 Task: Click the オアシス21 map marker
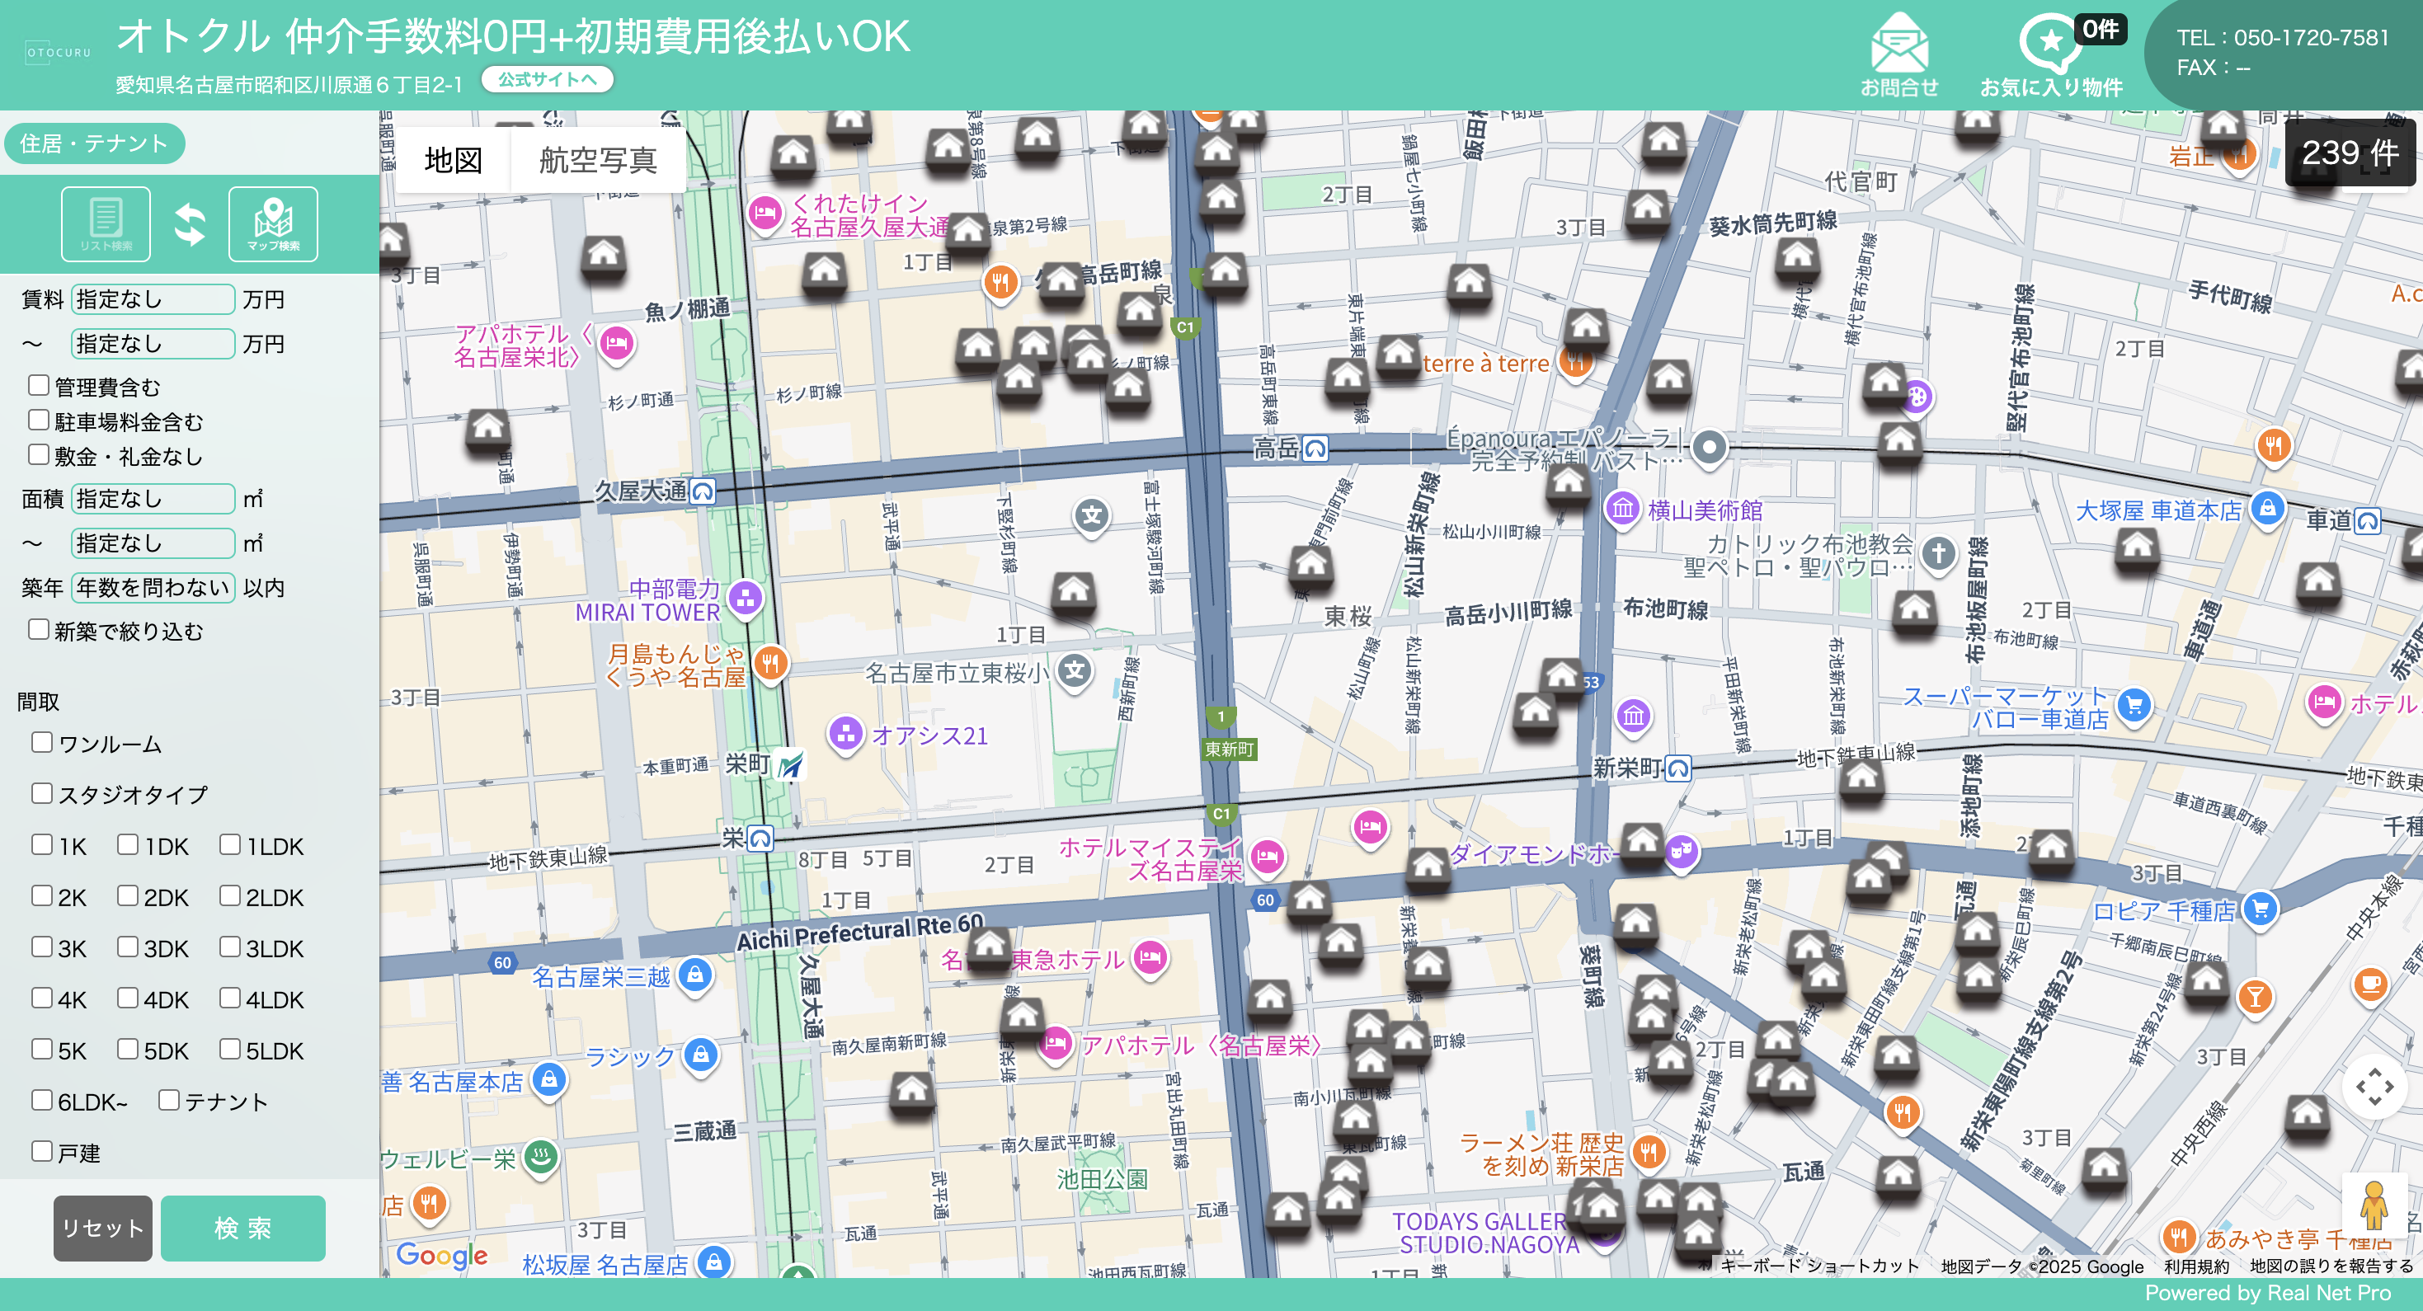pos(845,734)
